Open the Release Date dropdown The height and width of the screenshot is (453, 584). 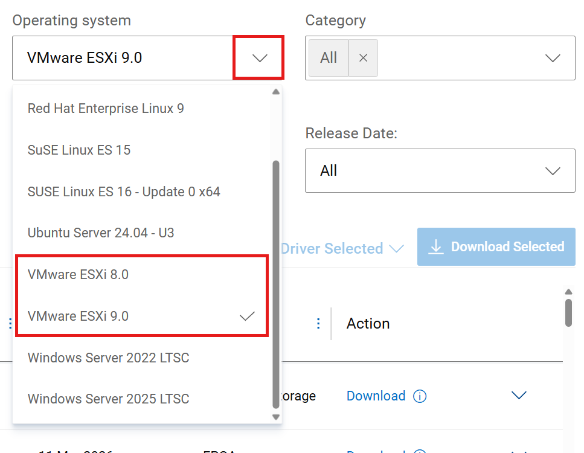tap(553, 170)
